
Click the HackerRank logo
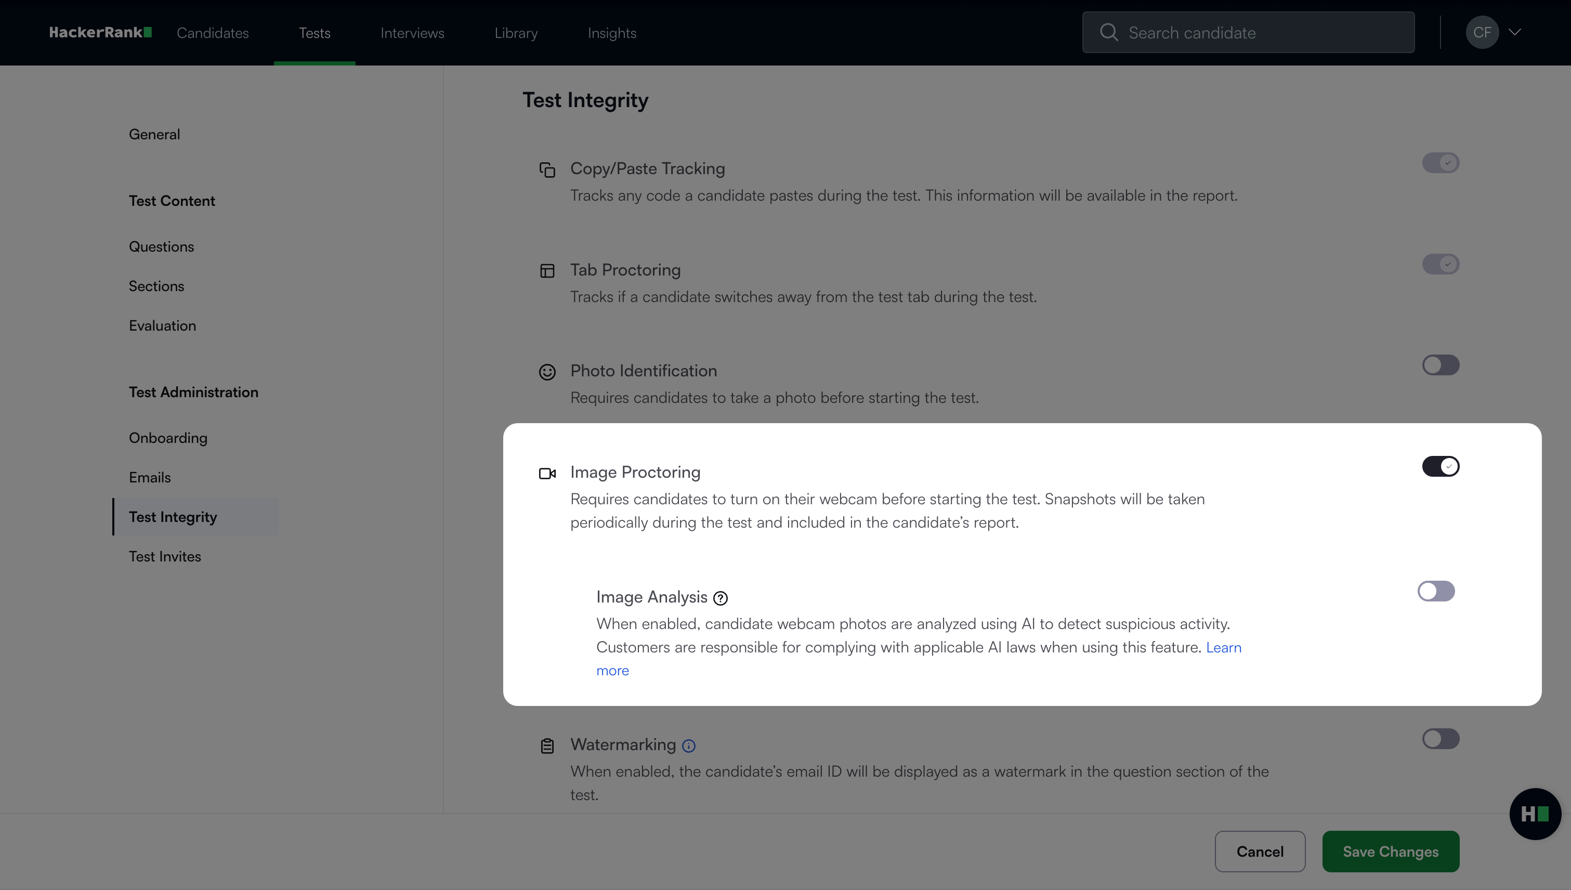coord(100,32)
